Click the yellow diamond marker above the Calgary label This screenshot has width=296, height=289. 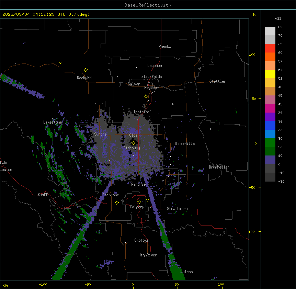coord(139,202)
